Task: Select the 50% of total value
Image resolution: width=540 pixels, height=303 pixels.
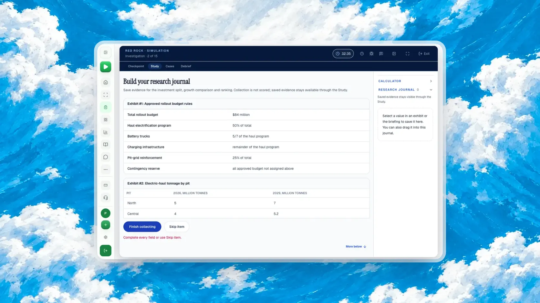Action: (x=242, y=126)
